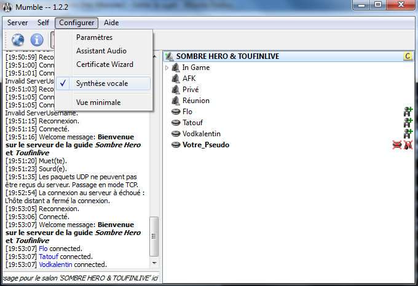This screenshot has height=286, width=418.
Task: Click the log scrollbar down arrow
Action: (154, 263)
